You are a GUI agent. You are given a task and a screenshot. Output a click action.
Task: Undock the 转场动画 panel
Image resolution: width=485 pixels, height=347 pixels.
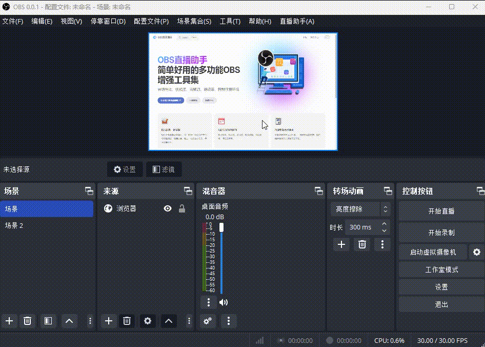[388, 191]
